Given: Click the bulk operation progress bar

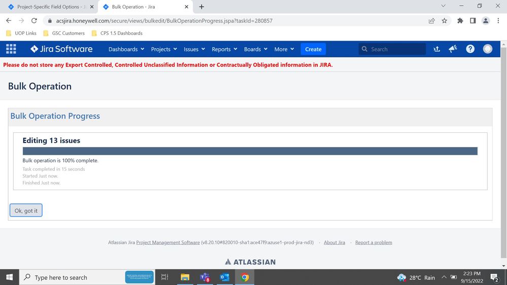Looking at the screenshot, I should [250, 151].
